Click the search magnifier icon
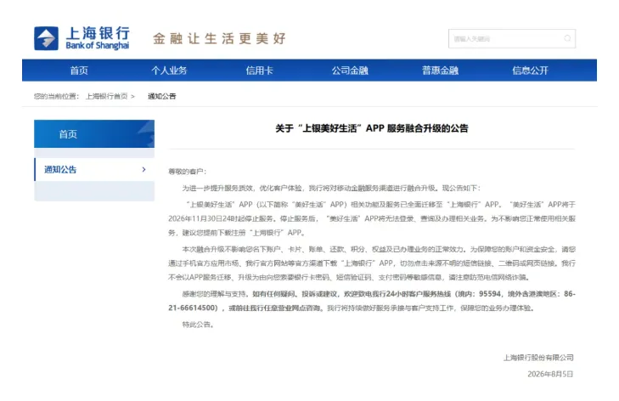This screenshot has width=619, height=401. point(567,38)
